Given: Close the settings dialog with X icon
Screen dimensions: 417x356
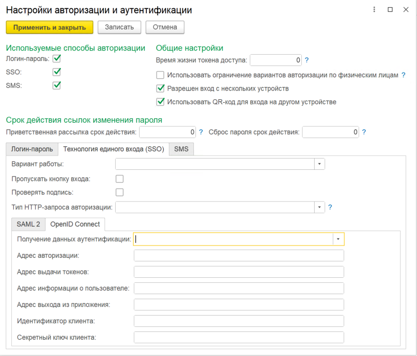Looking at the screenshot, I should coord(406,10).
